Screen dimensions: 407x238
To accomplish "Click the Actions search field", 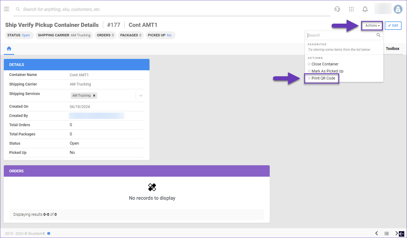I will (x=341, y=35).
